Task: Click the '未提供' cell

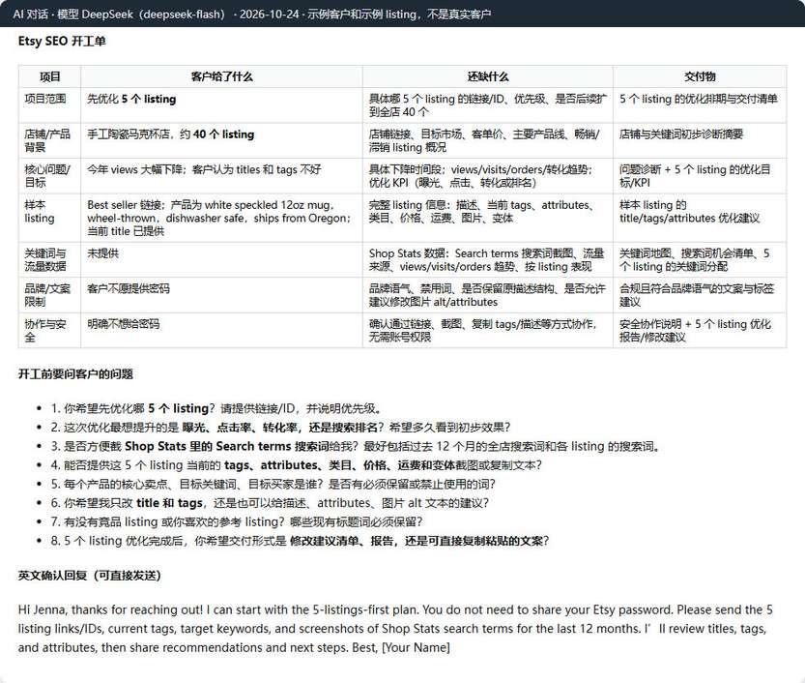Action: tap(222, 260)
